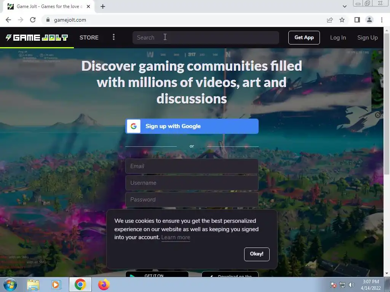Click the Get it on Google Play badge
Screen dimensions: 390x292
coord(157,274)
